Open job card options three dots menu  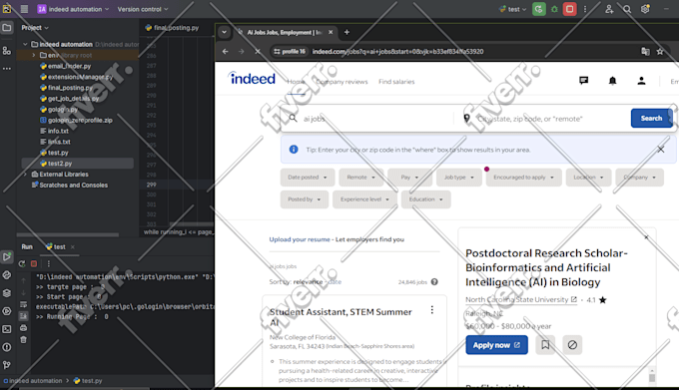[x=431, y=310]
